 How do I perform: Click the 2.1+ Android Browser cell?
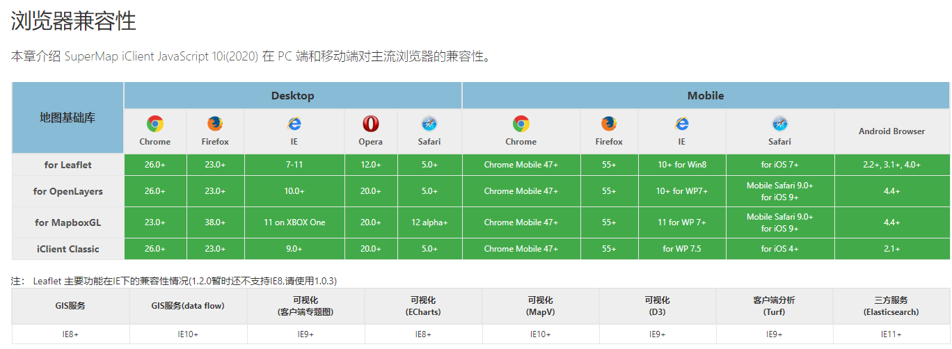click(x=891, y=249)
